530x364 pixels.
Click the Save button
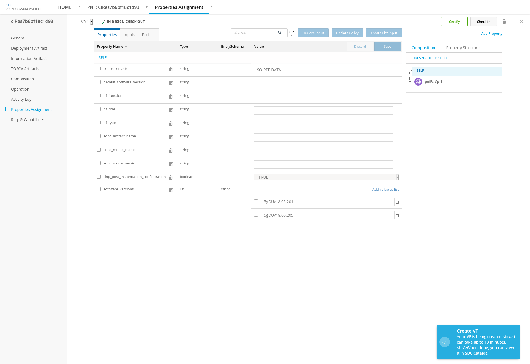click(x=387, y=46)
